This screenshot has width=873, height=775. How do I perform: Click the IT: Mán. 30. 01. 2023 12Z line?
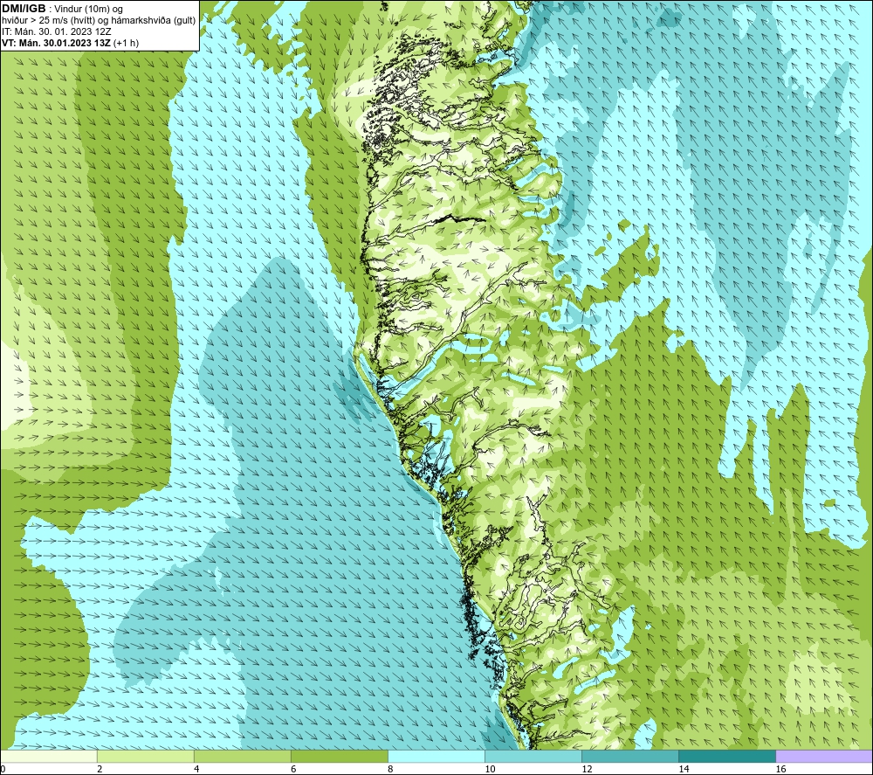57,31
